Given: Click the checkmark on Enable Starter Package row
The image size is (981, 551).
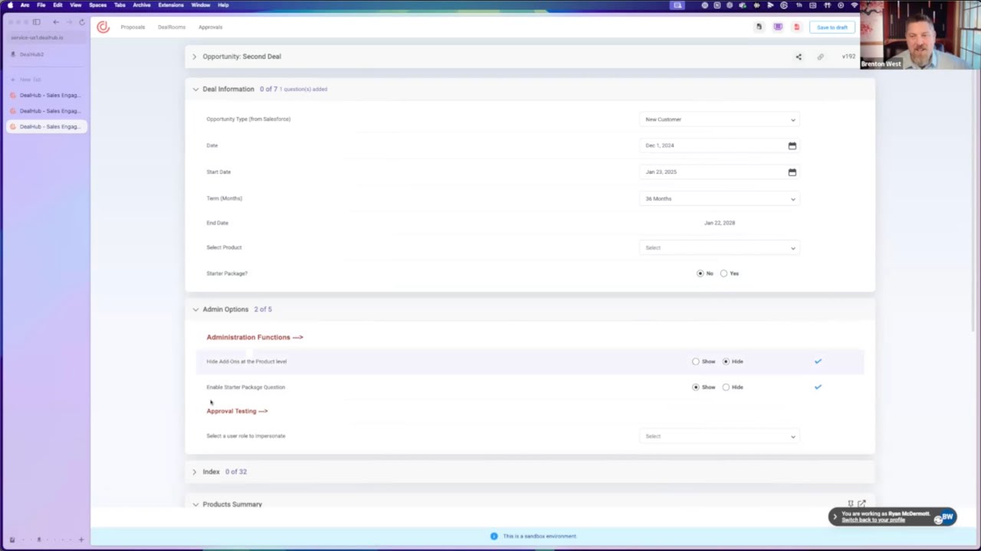Looking at the screenshot, I should click(818, 387).
